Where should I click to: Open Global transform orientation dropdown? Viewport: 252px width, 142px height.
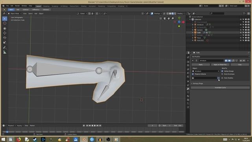pyautogui.click(x=82, y=13)
